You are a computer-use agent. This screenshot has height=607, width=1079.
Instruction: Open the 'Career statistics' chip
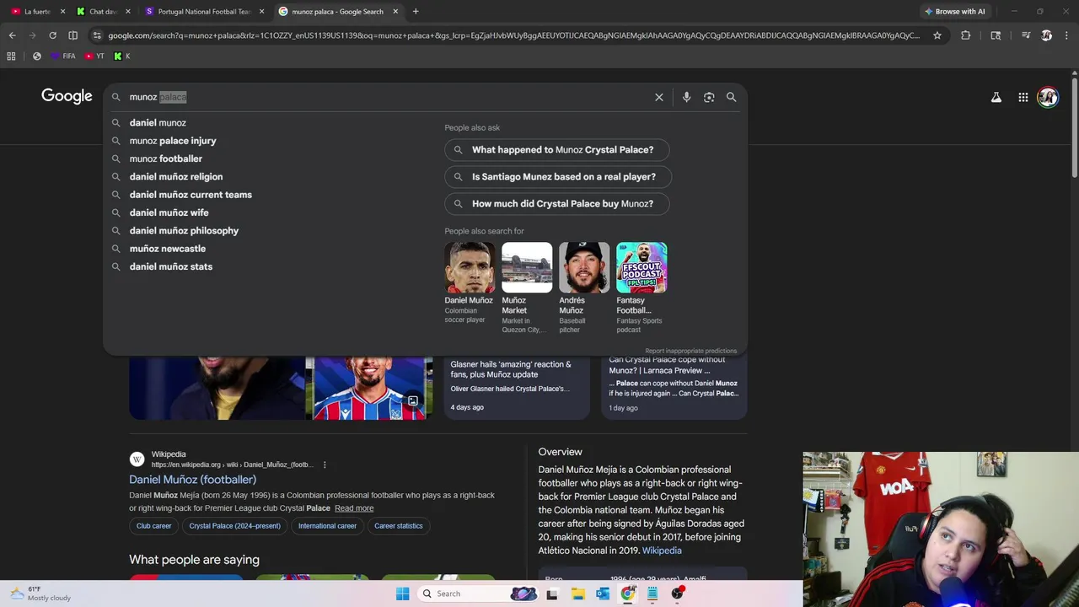pos(399,526)
